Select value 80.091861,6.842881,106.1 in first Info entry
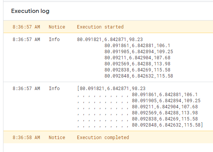This screenshot has width=213, height=152. [137, 46]
